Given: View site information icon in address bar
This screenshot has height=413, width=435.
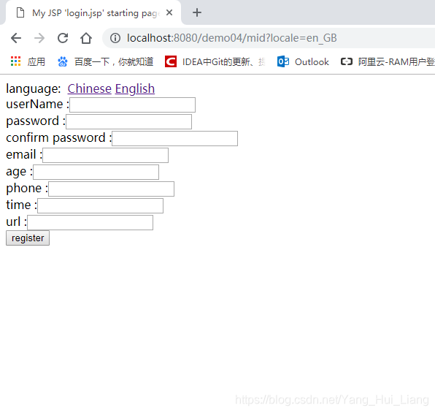Looking at the screenshot, I should click(x=115, y=38).
